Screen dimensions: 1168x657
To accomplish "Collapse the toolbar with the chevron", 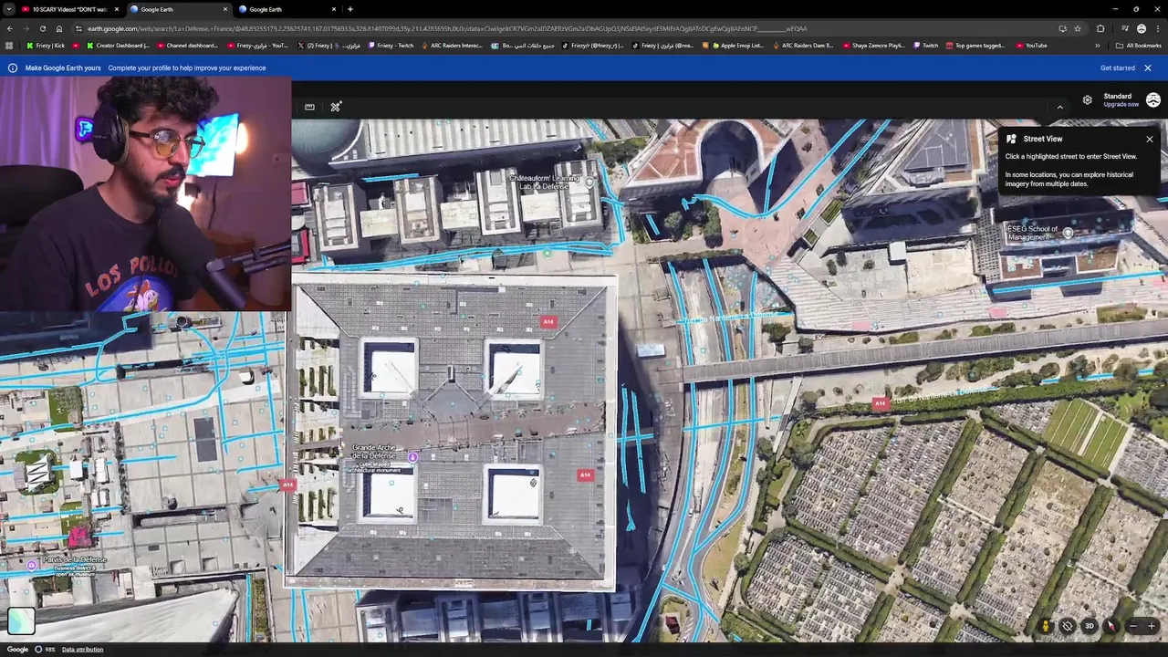I will [x=1059, y=108].
